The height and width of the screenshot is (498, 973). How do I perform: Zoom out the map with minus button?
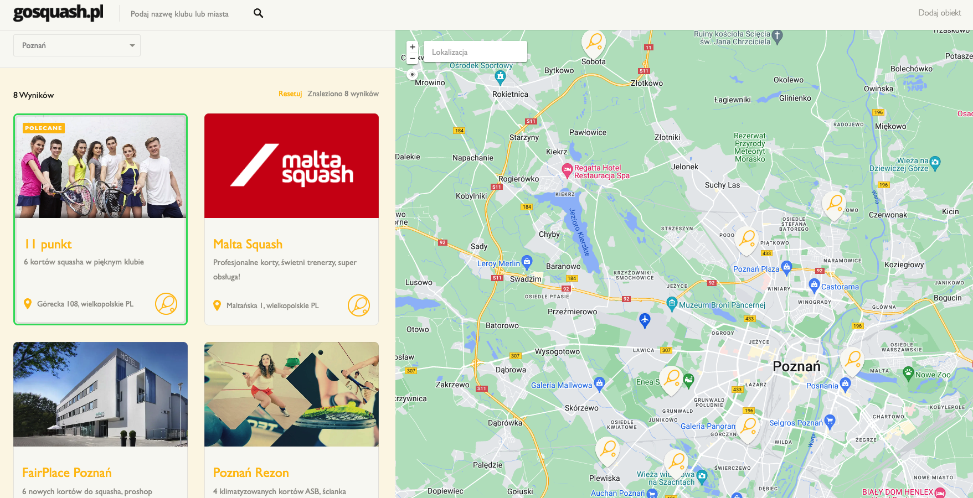[412, 58]
